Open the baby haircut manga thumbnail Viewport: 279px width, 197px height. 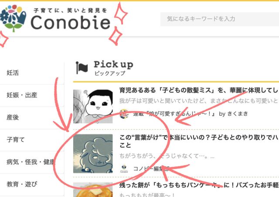pyautogui.click(x=93, y=107)
